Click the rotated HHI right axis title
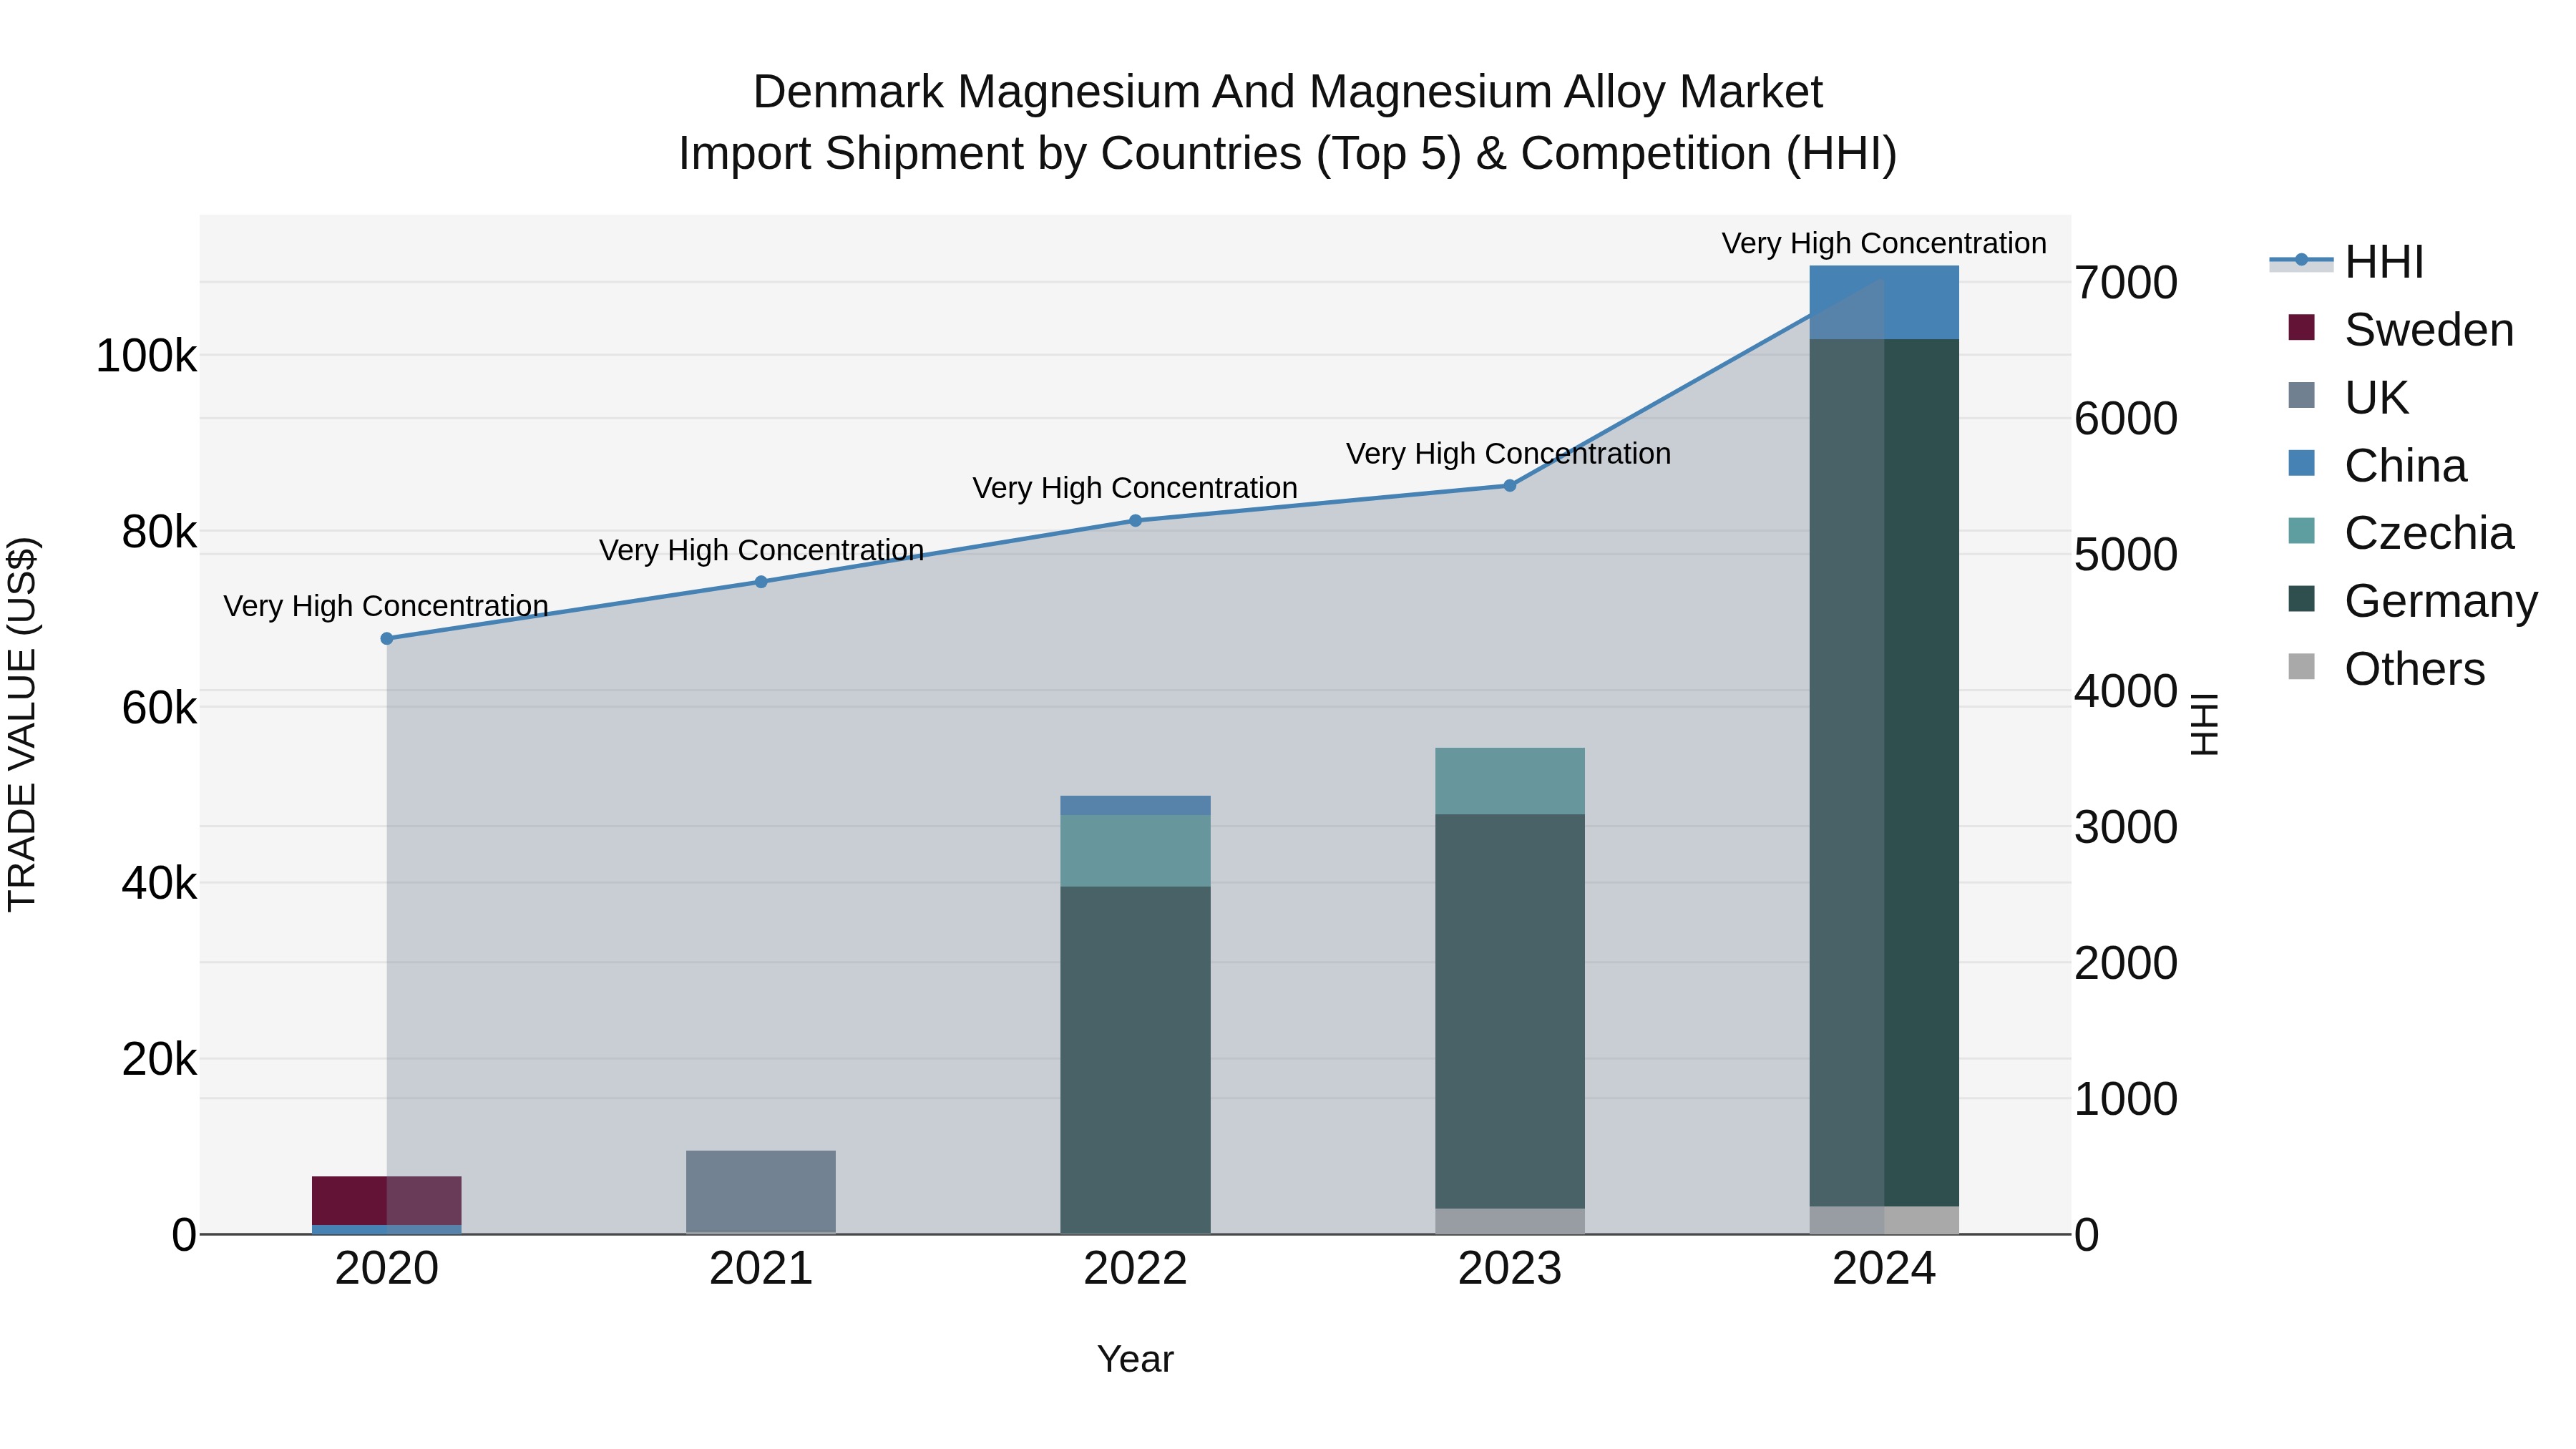 click(x=2205, y=724)
